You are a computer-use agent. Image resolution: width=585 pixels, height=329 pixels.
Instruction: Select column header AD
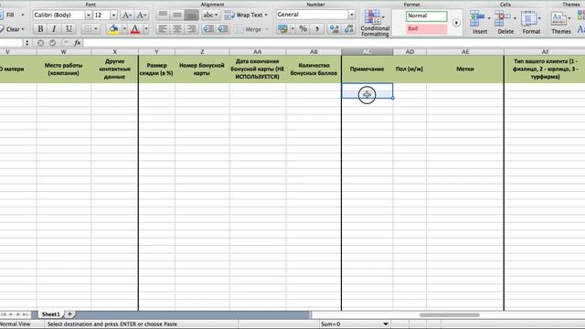[x=409, y=52]
